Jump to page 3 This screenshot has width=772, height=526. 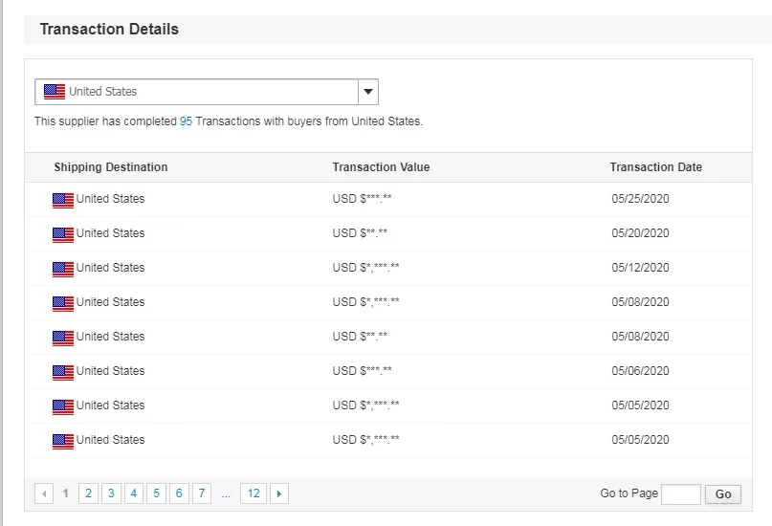[111, 493]
